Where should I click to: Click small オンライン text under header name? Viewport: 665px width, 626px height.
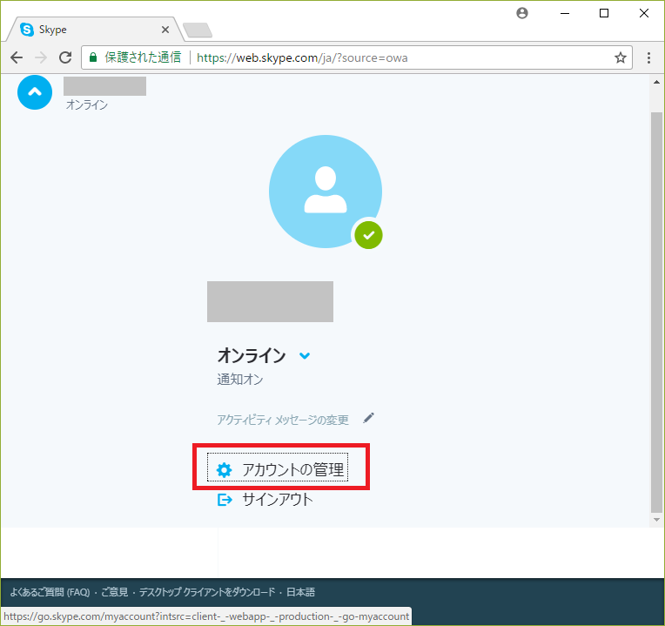click(87, 104)
